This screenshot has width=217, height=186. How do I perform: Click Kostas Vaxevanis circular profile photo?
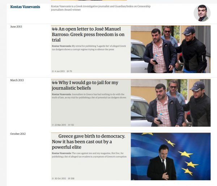[x=202, y=13]
